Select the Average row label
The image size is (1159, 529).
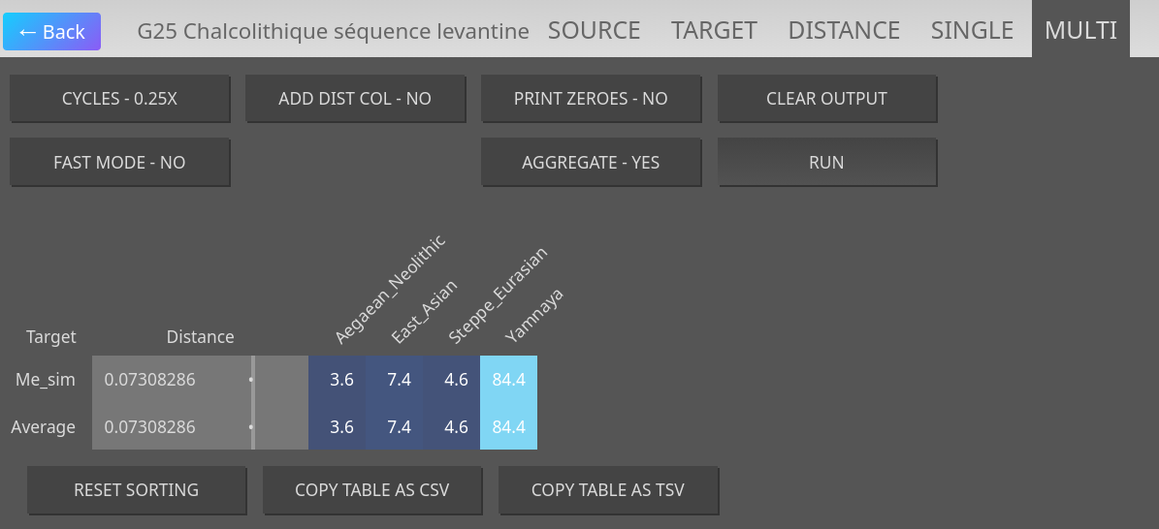click(44, 427)
